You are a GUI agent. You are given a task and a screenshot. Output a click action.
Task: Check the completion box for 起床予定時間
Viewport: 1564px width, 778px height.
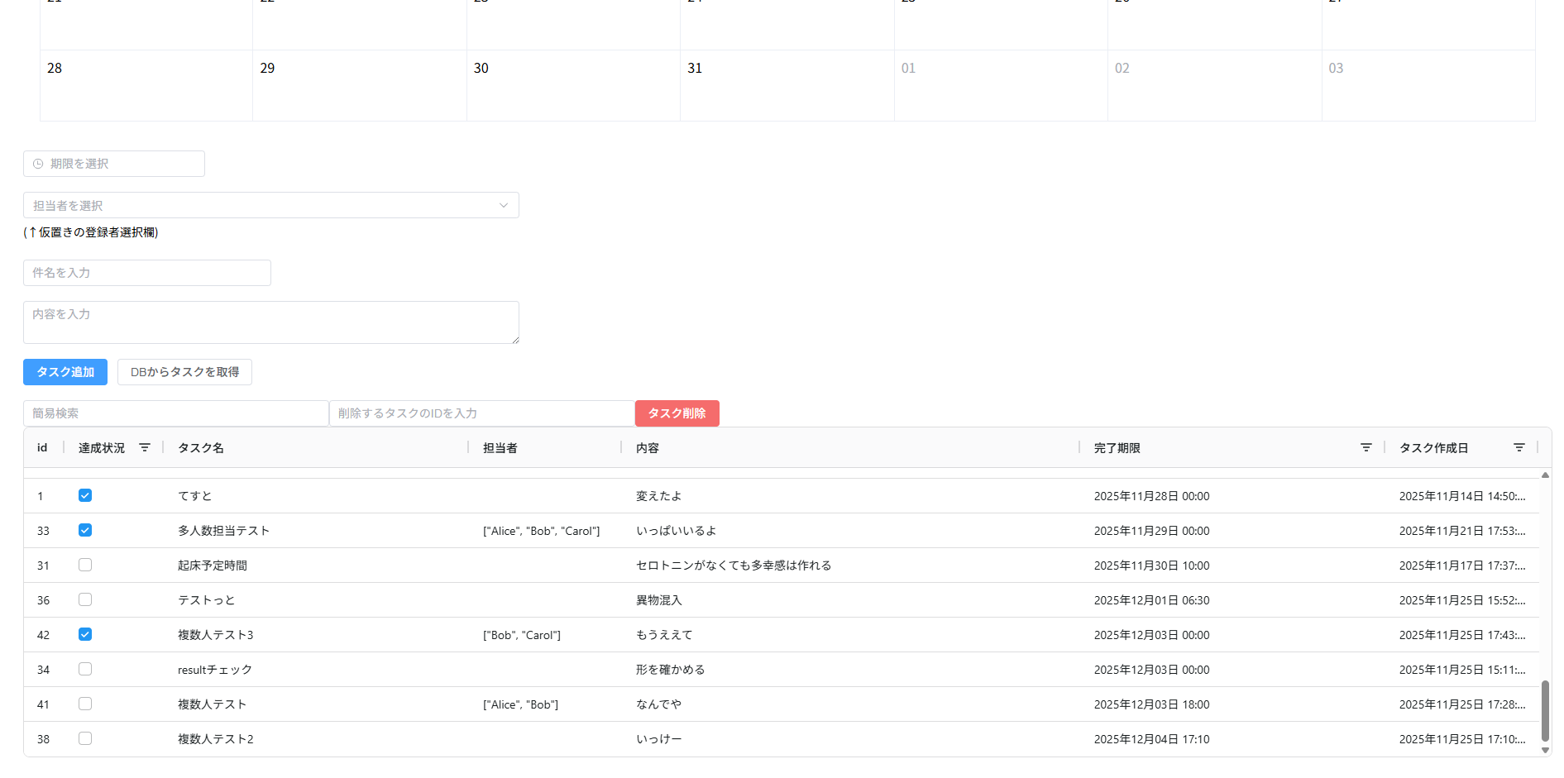[85, 565]
